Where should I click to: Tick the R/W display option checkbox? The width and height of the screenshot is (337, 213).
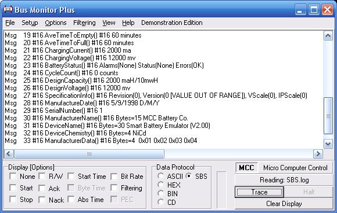click(42, 177)
